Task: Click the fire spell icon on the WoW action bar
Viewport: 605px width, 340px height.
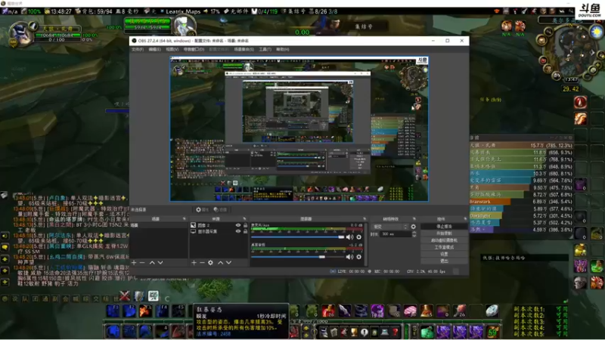Action: point(145,311)
